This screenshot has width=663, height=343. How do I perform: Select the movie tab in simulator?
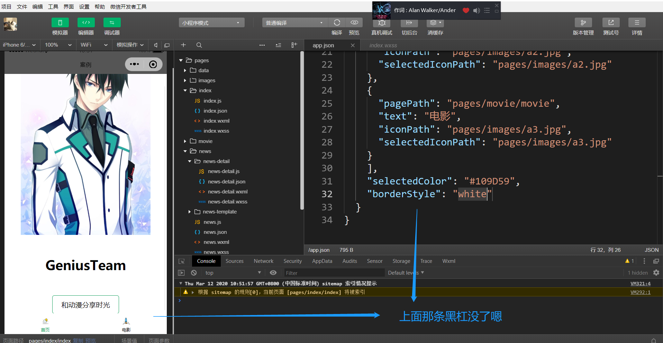pyautogui.click(x=126, y=325)
